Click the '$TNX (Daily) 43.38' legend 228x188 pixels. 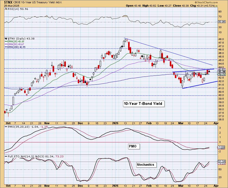click(21, 39)
